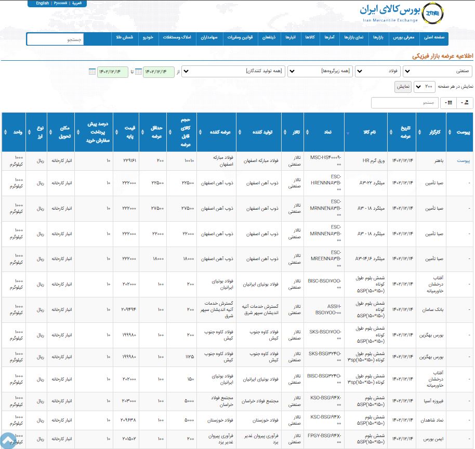Select the ورق گرم HR product cell
The width and height of the screenshot is (475, 449).
coord(366,161)
